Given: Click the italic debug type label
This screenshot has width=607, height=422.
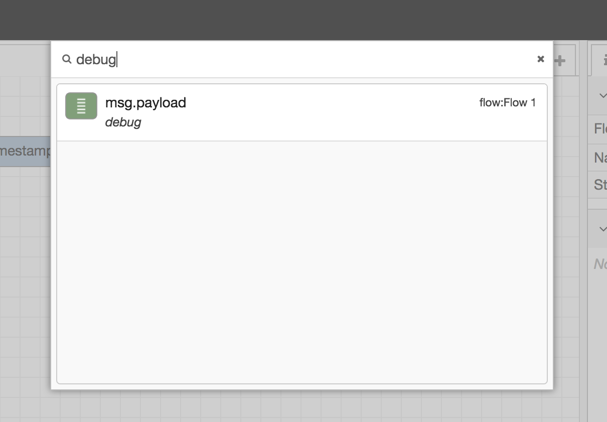Looking at the screenshot, I should (123, 122).
